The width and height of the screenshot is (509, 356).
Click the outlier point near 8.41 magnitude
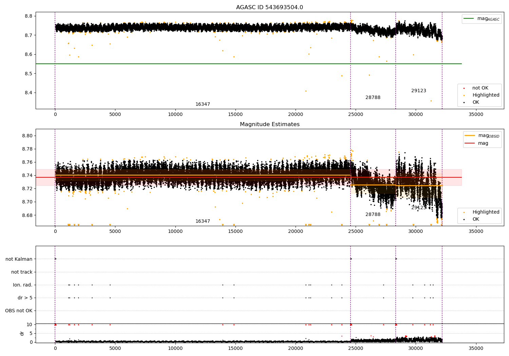(306, 91)
